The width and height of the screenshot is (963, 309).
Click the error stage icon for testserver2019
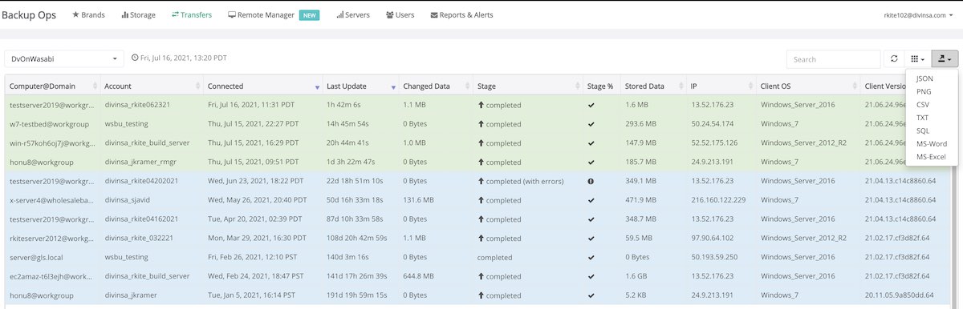[x=591, y=181]
